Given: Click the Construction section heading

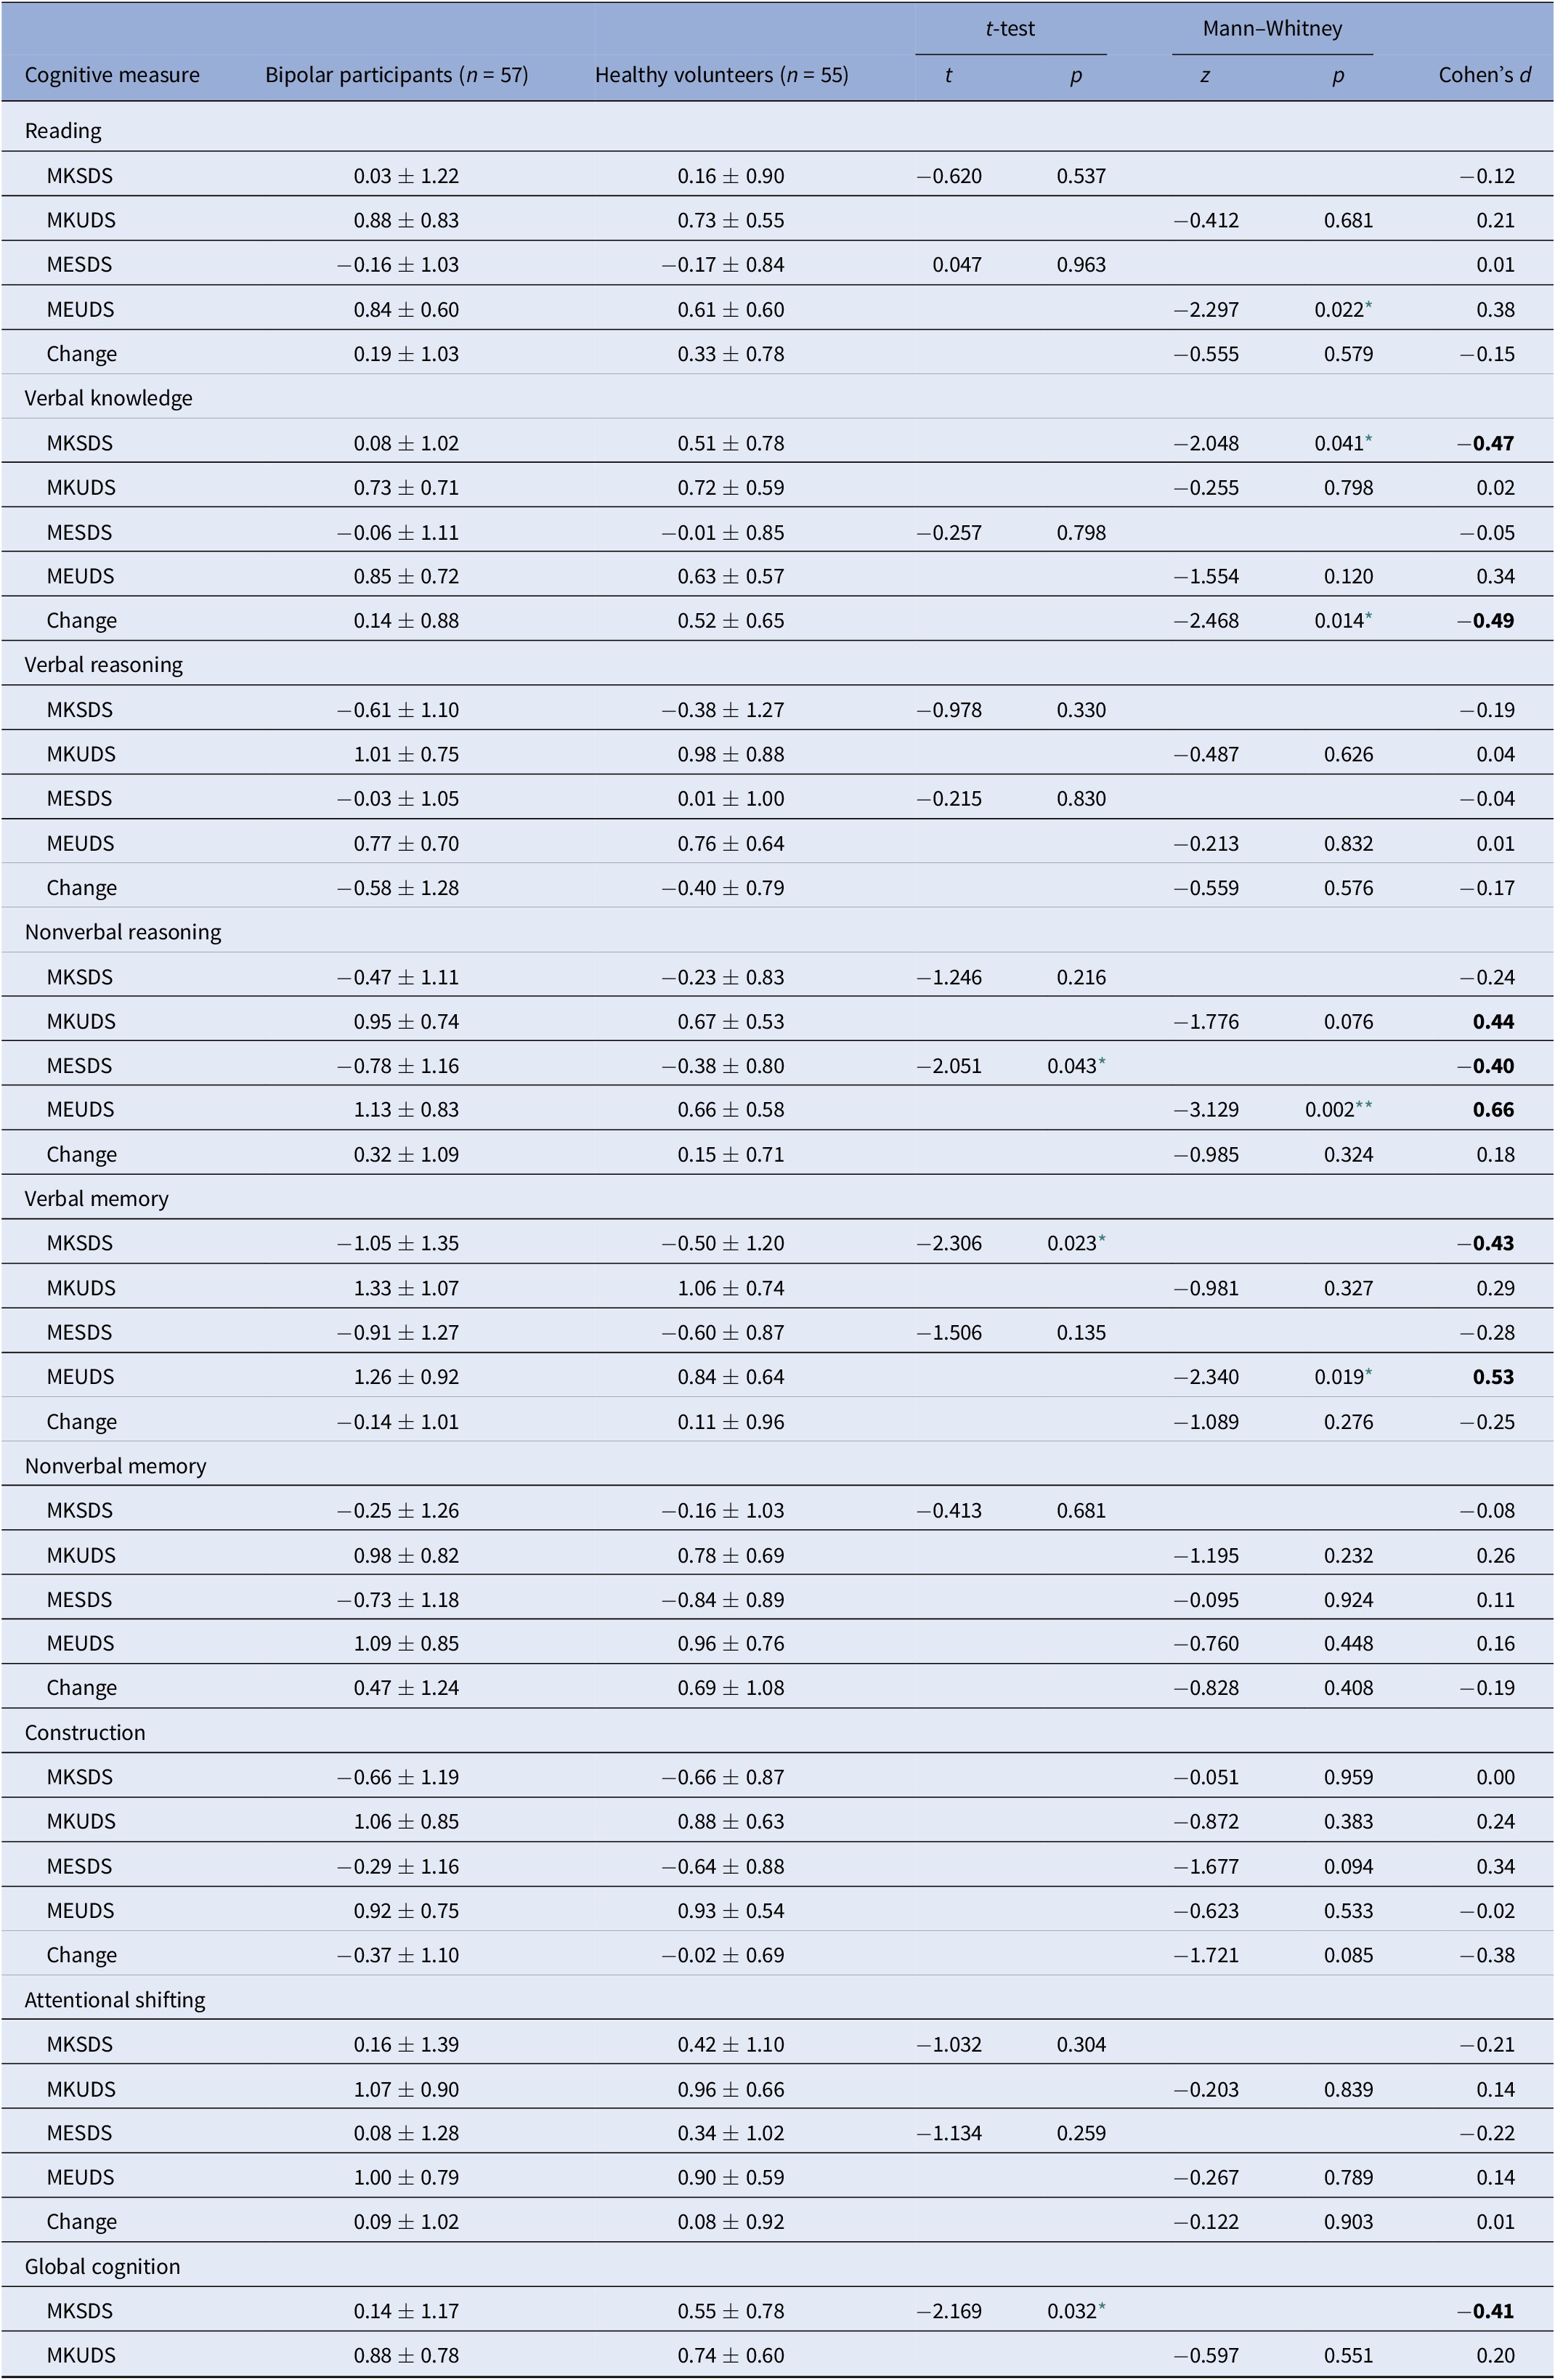Looking at the screenshot, I should coord(85,1733).
